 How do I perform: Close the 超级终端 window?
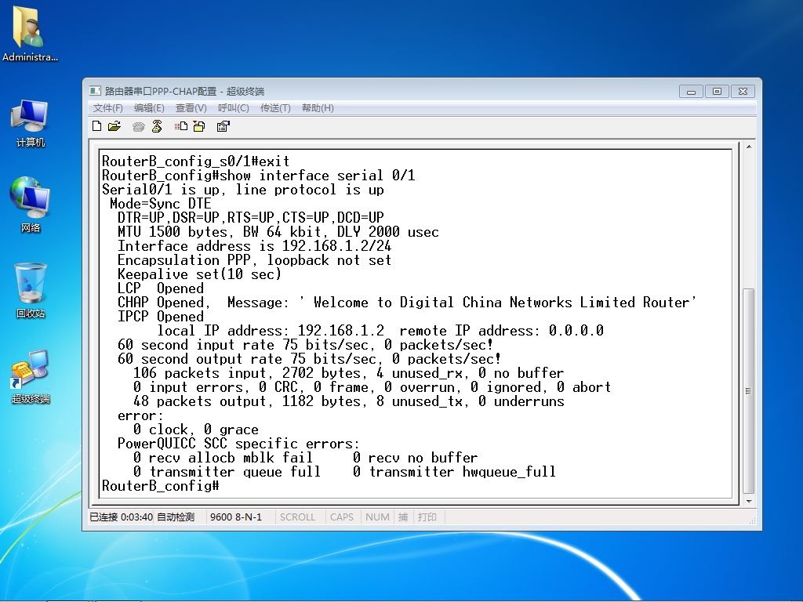click(x=743, y=92)
